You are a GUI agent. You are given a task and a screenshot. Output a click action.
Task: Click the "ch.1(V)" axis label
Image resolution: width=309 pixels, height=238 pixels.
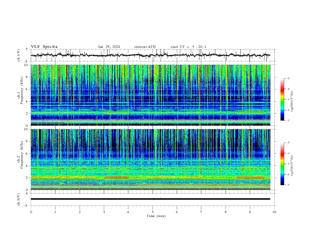click(19, 55)
